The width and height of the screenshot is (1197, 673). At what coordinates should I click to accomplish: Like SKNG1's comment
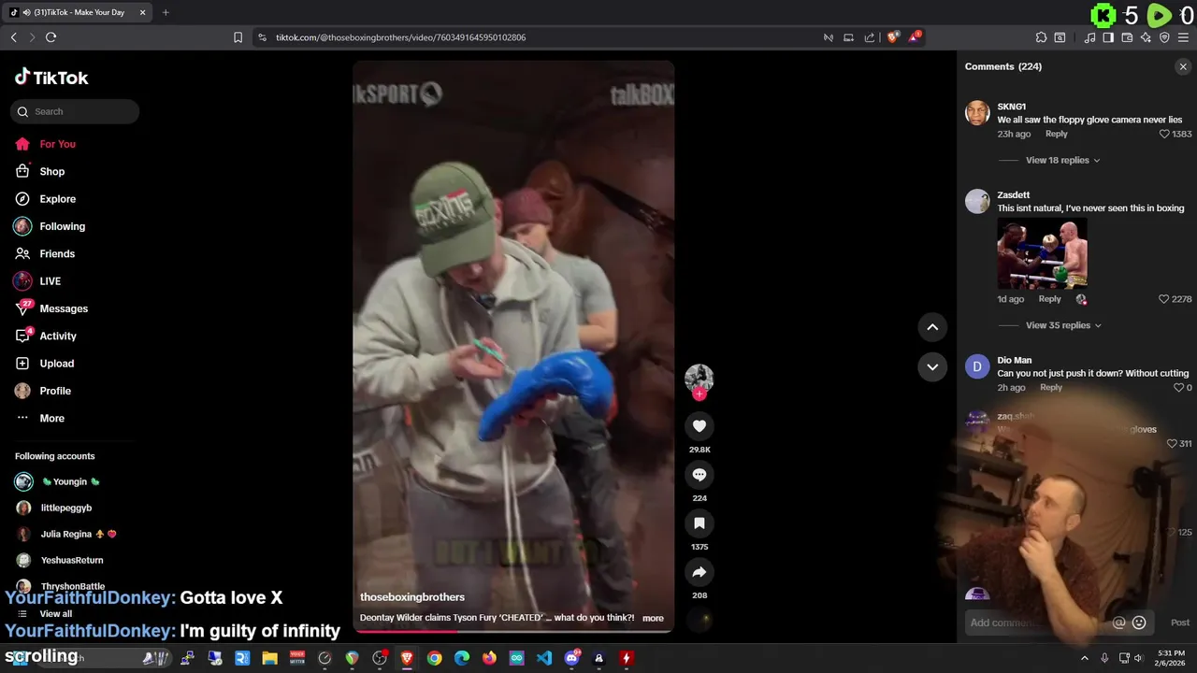click(x=1164, y=134)
